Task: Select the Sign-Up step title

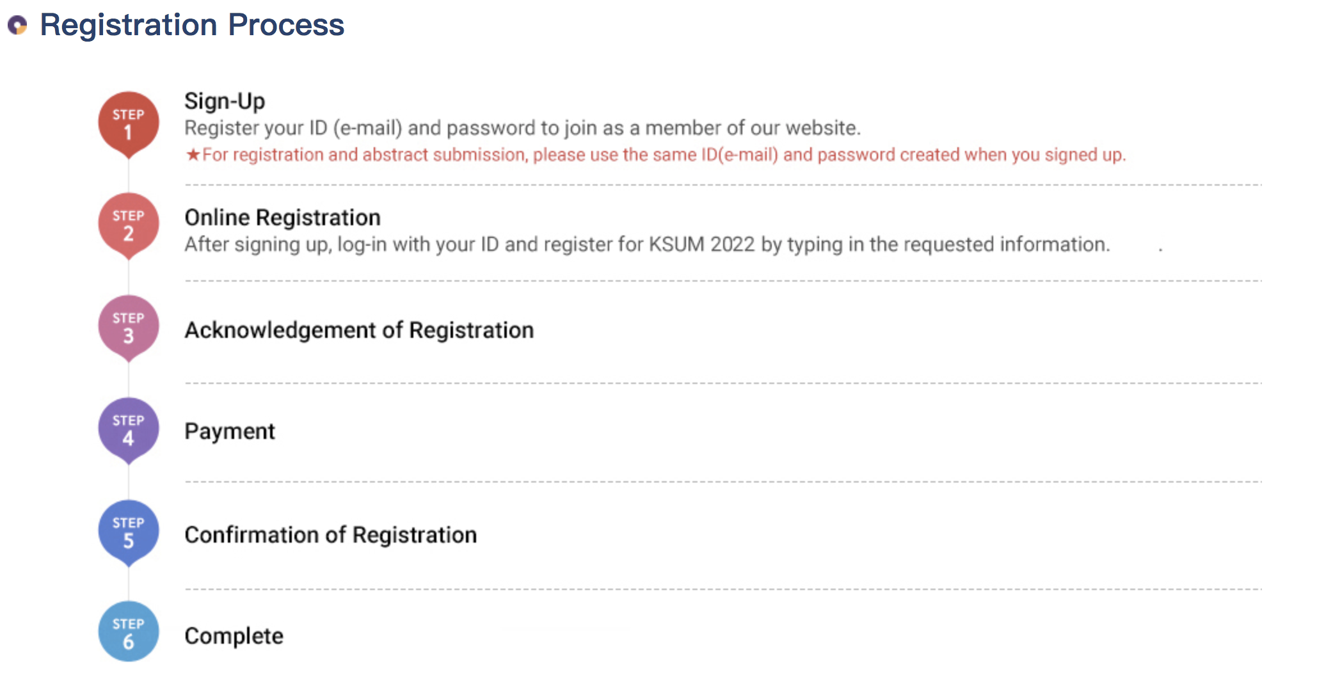Action: [x=225, y=101]
